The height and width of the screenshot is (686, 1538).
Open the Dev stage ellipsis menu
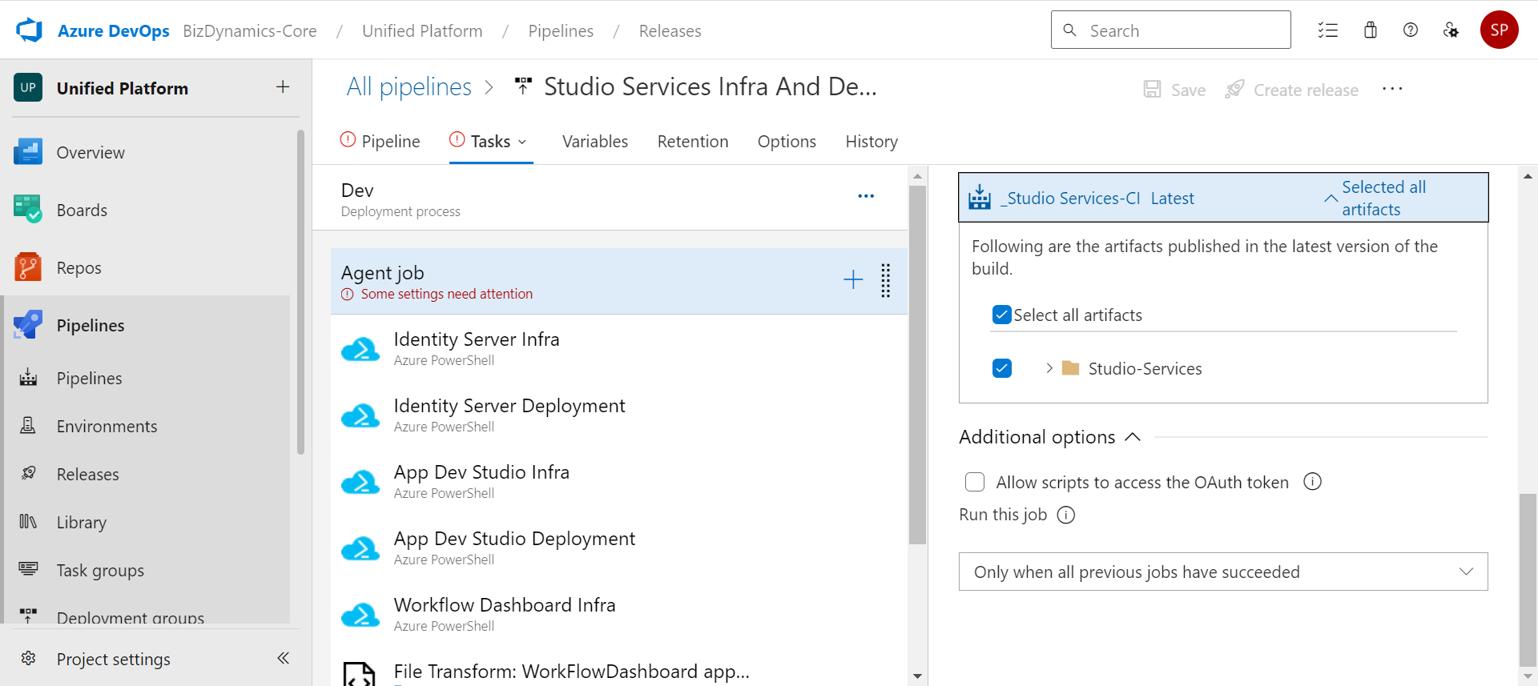click(866, 196)
